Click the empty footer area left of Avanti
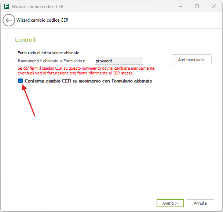The image size is (223, 212). (x=81, y=203)
